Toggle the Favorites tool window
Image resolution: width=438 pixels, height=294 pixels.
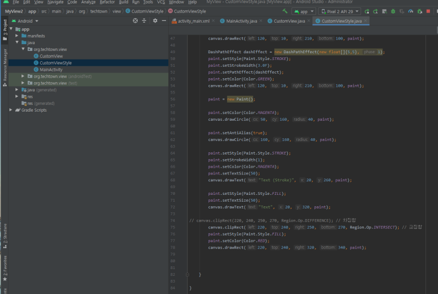click(x=5, y=269)
